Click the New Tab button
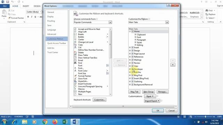The image size is (223, 125). (134, 92)
